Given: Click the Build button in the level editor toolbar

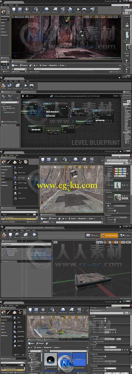Looking at the screenshot, I should [x=70, y=10].
